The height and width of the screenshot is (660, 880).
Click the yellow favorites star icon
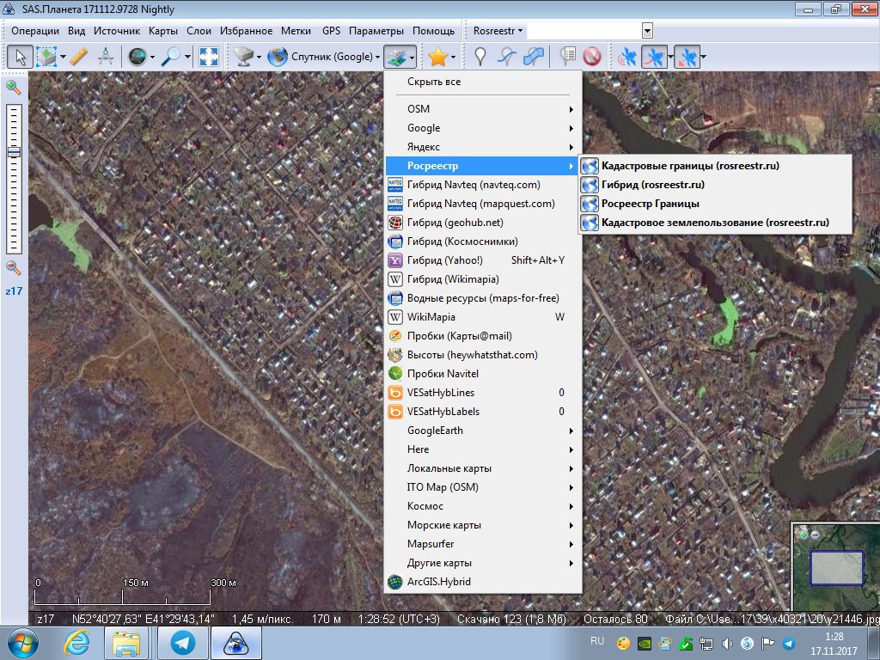pos(437,57)
